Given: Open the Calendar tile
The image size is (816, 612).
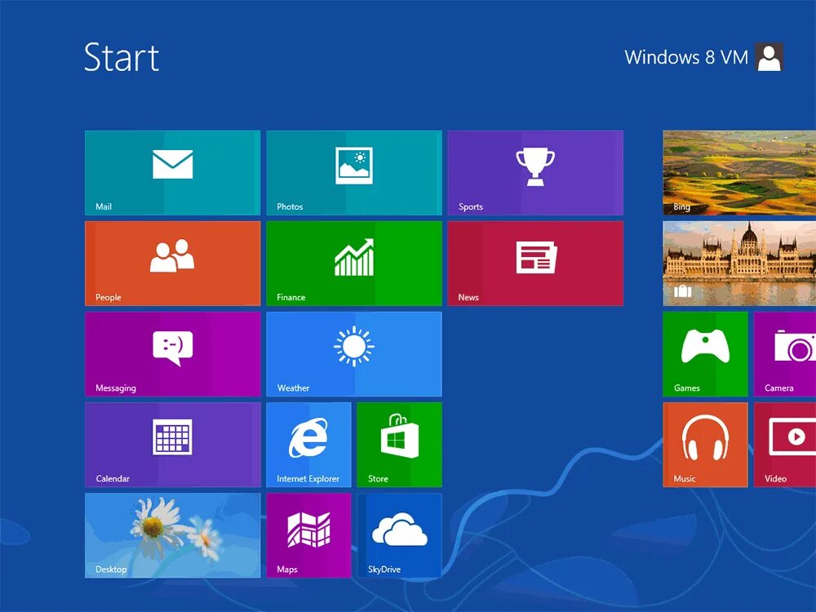Looking at the screenshot, I should click(172, 445).
